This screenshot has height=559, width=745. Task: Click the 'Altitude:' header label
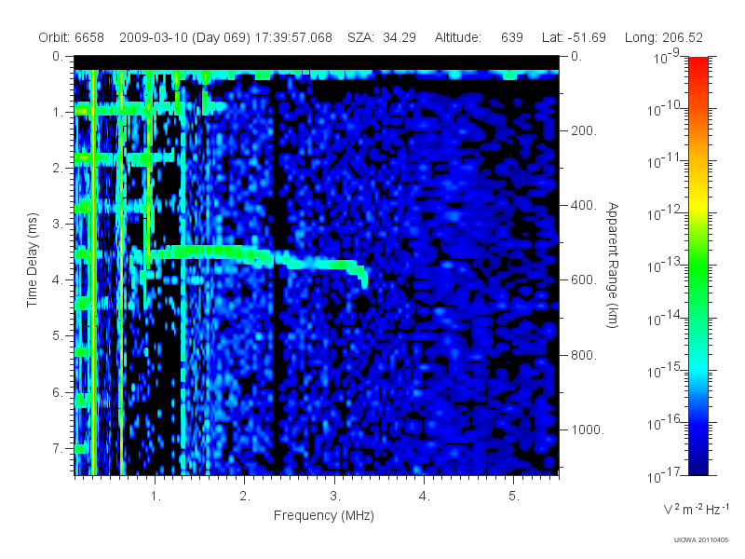[x=458, y=37]
